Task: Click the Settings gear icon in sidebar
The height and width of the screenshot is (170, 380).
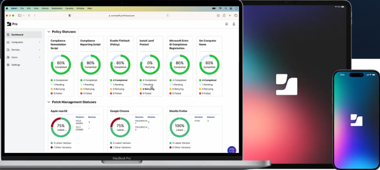Action: pos(8,65)
